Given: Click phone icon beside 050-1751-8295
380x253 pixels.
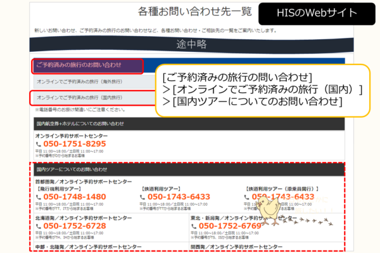Looking at the screenshot, I should [x=39, y=144].
